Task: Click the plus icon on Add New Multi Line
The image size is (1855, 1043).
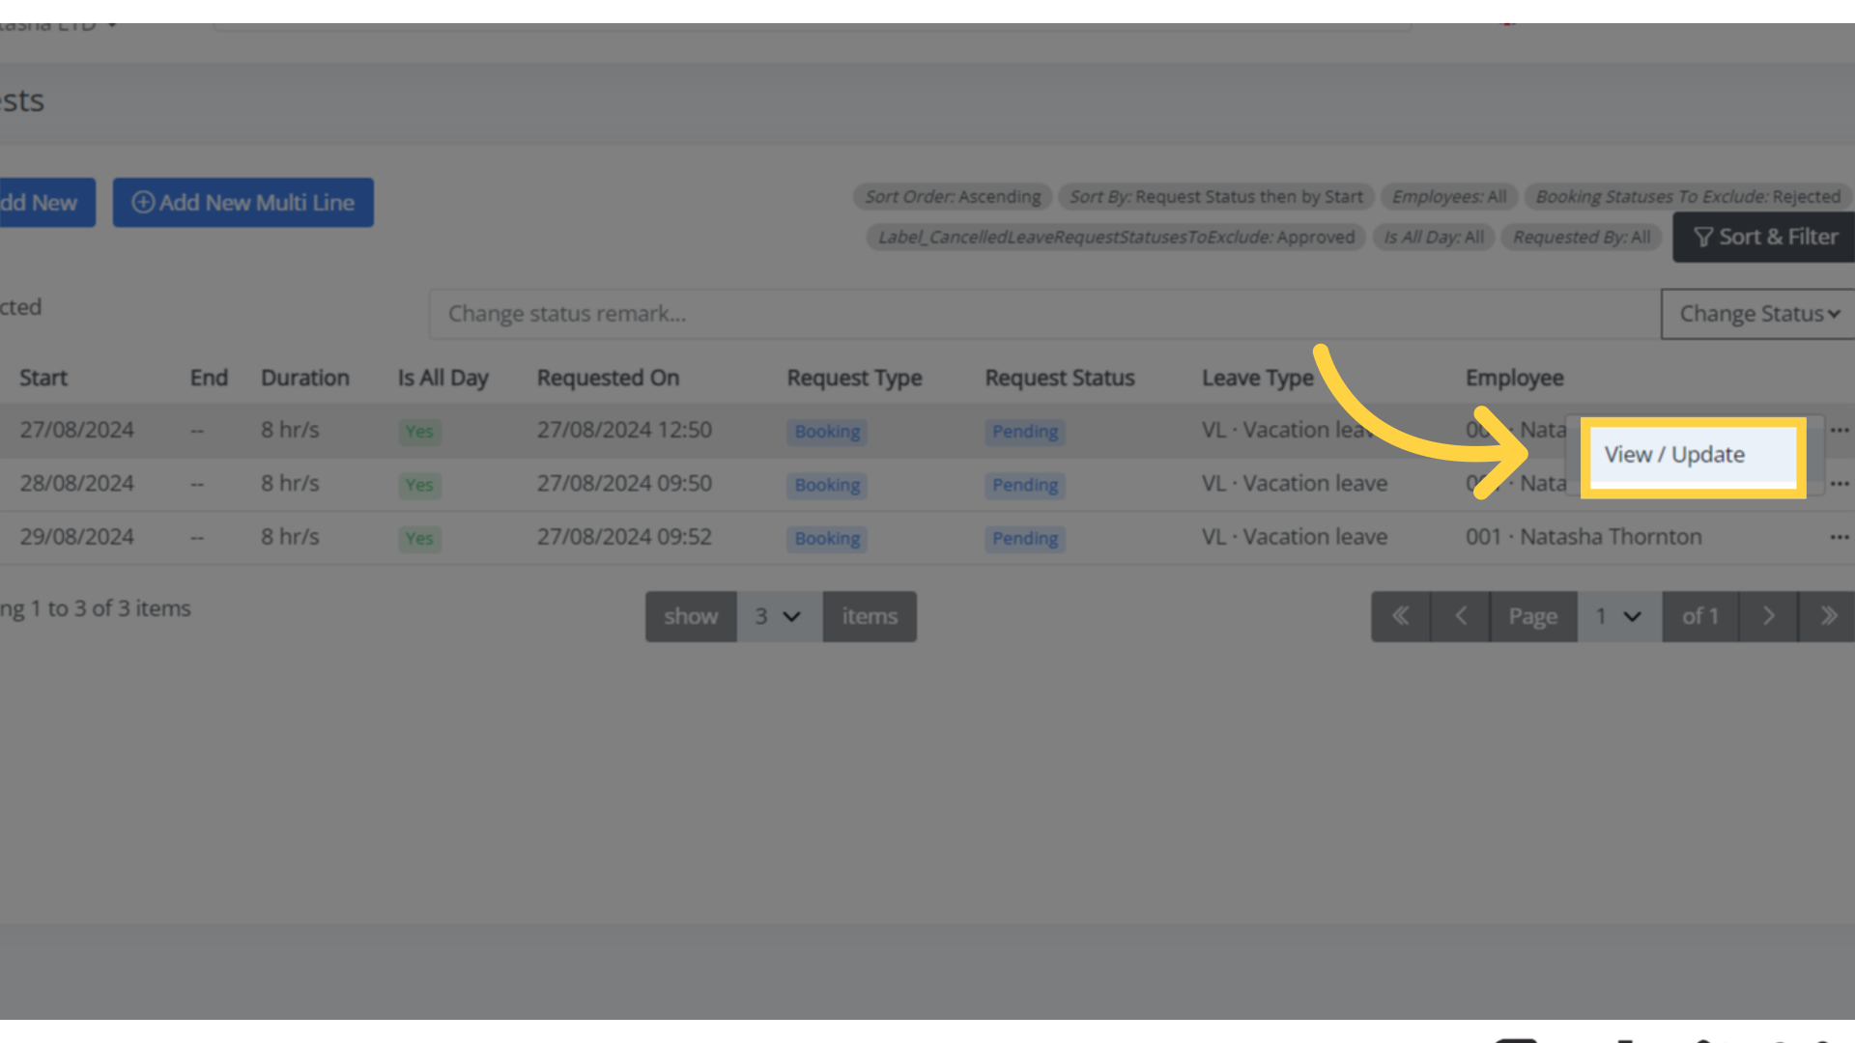Action: coord(143,203)
